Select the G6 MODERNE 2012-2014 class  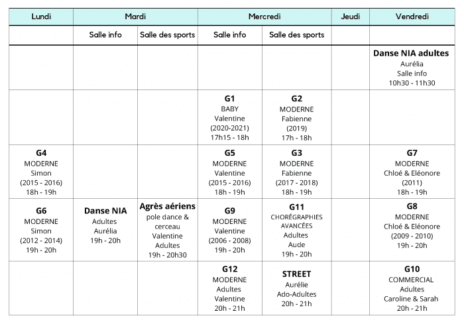point(41,229)
